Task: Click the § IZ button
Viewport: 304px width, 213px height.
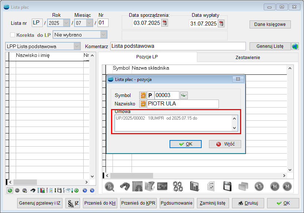Action: (73, 203)
